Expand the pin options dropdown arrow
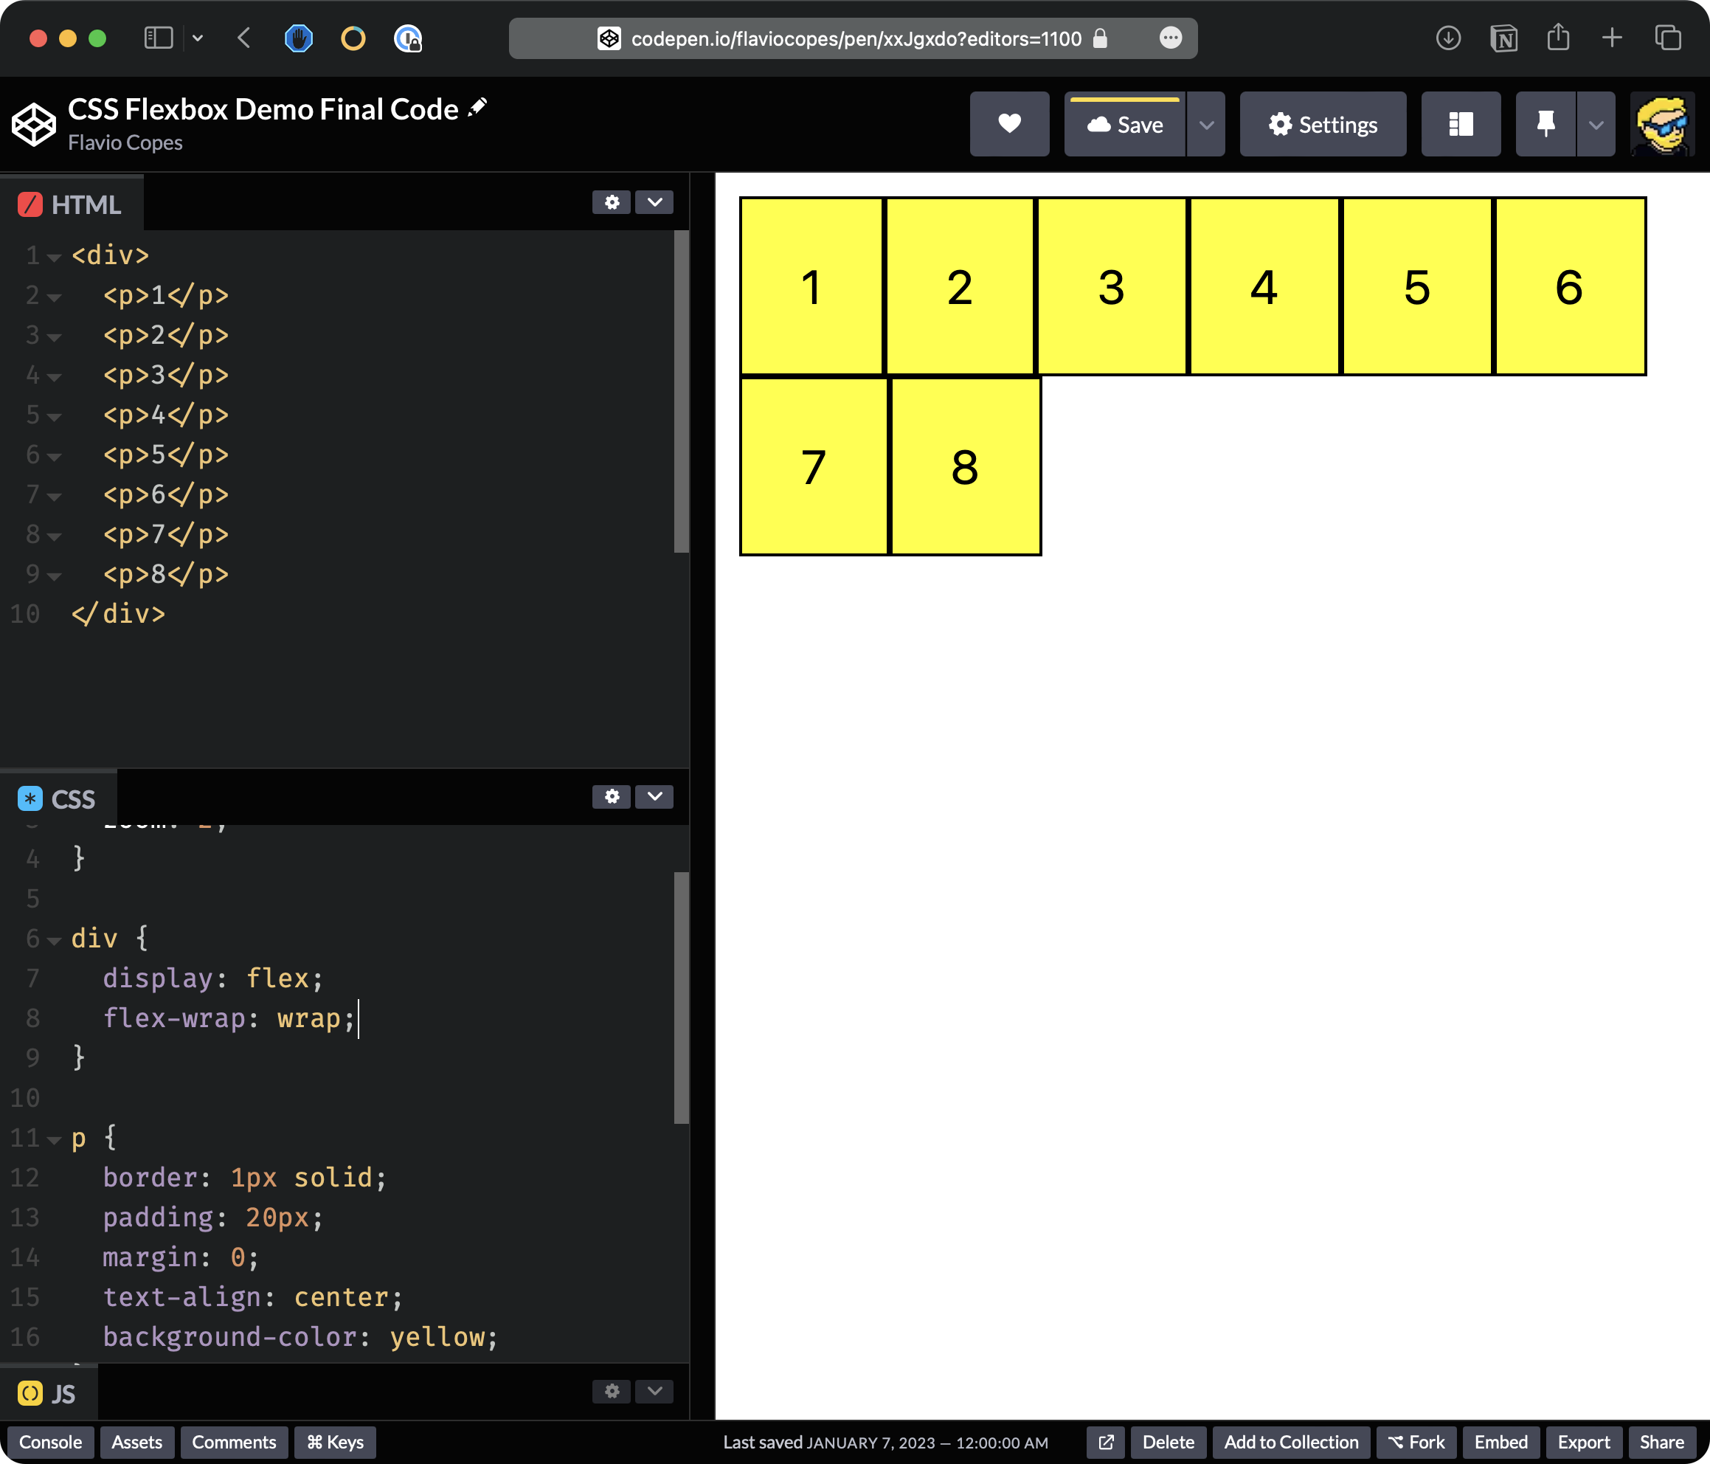The height and width of the screenshot is (1464, 1710). coord(1595,125)
